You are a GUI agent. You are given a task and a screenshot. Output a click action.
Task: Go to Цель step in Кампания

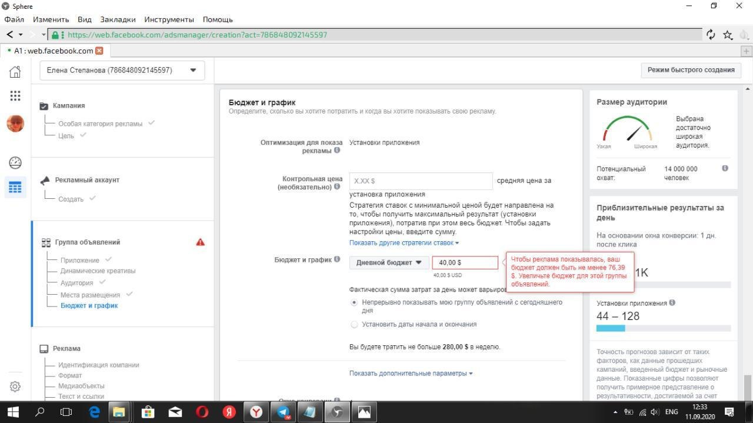66,135
